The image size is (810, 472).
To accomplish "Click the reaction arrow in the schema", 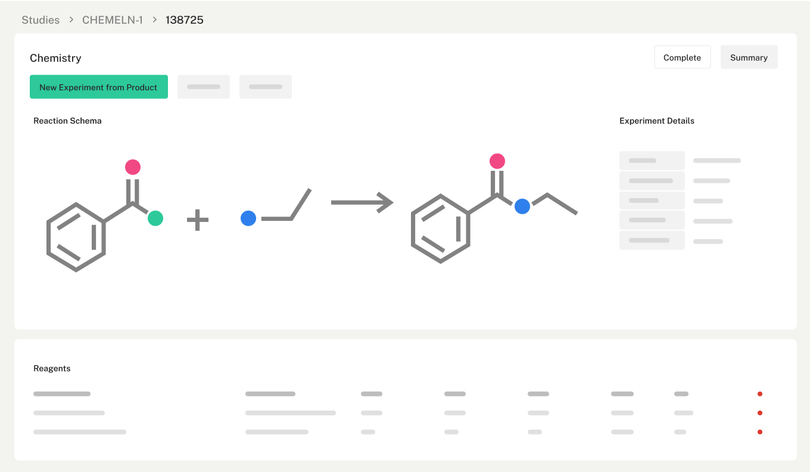I will (x=362, y=202).
